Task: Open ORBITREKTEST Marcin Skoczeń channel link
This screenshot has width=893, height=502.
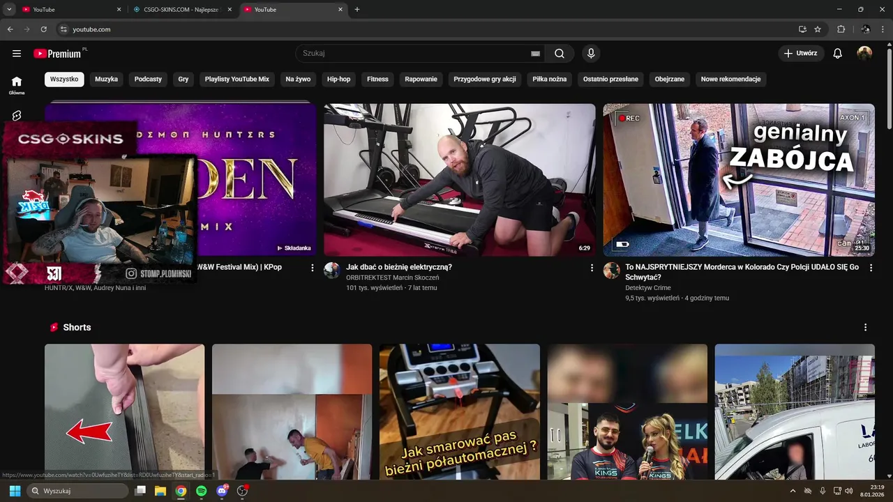Action: 392,277
